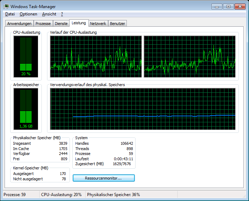This screenshot has width=249, height=201.
Task: Click the Laufzeit value 0:00:43:11
Action: [123, 159]
